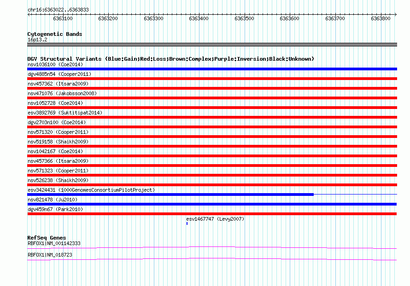Click the red bar for nsv571320

click(x=212, y=137)
